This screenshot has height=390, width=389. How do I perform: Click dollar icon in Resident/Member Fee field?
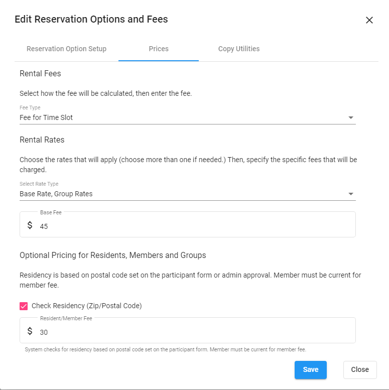(x=30, y=331)
